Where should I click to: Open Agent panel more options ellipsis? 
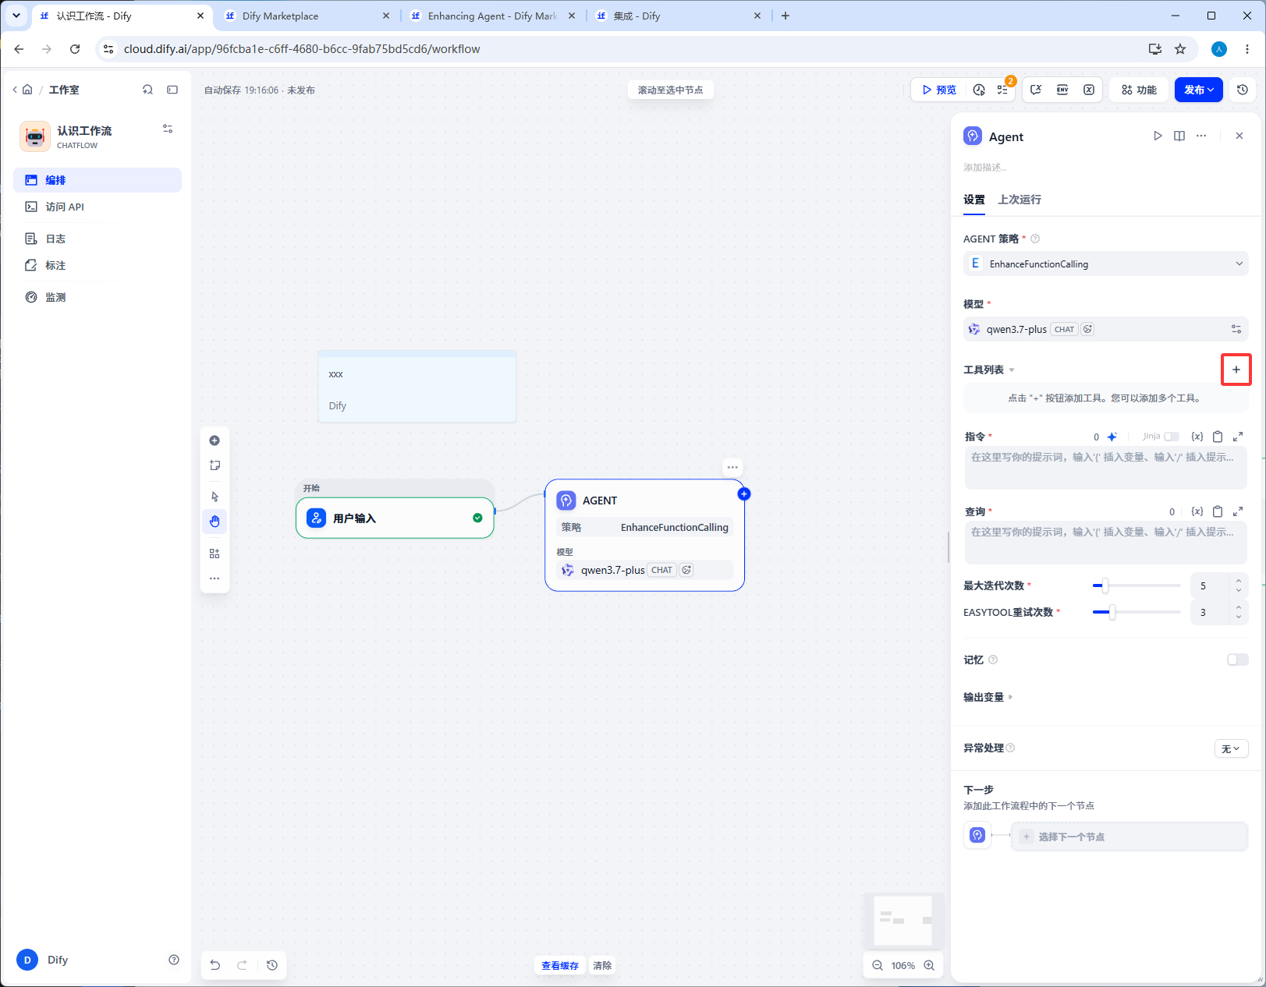tap(1201, 136)
